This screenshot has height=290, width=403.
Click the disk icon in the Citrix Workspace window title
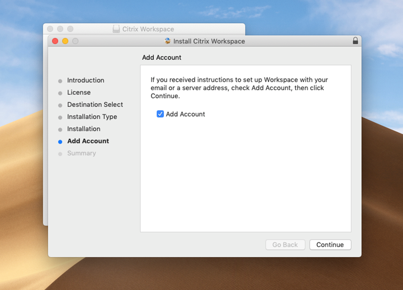pyautogui.click(x=116, y=29)
